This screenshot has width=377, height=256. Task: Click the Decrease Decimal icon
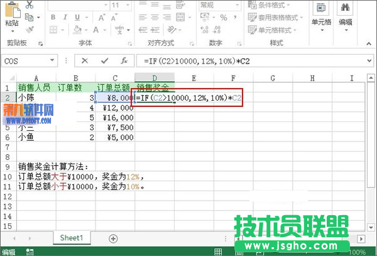pyautogui.click(x=216, y=30)
